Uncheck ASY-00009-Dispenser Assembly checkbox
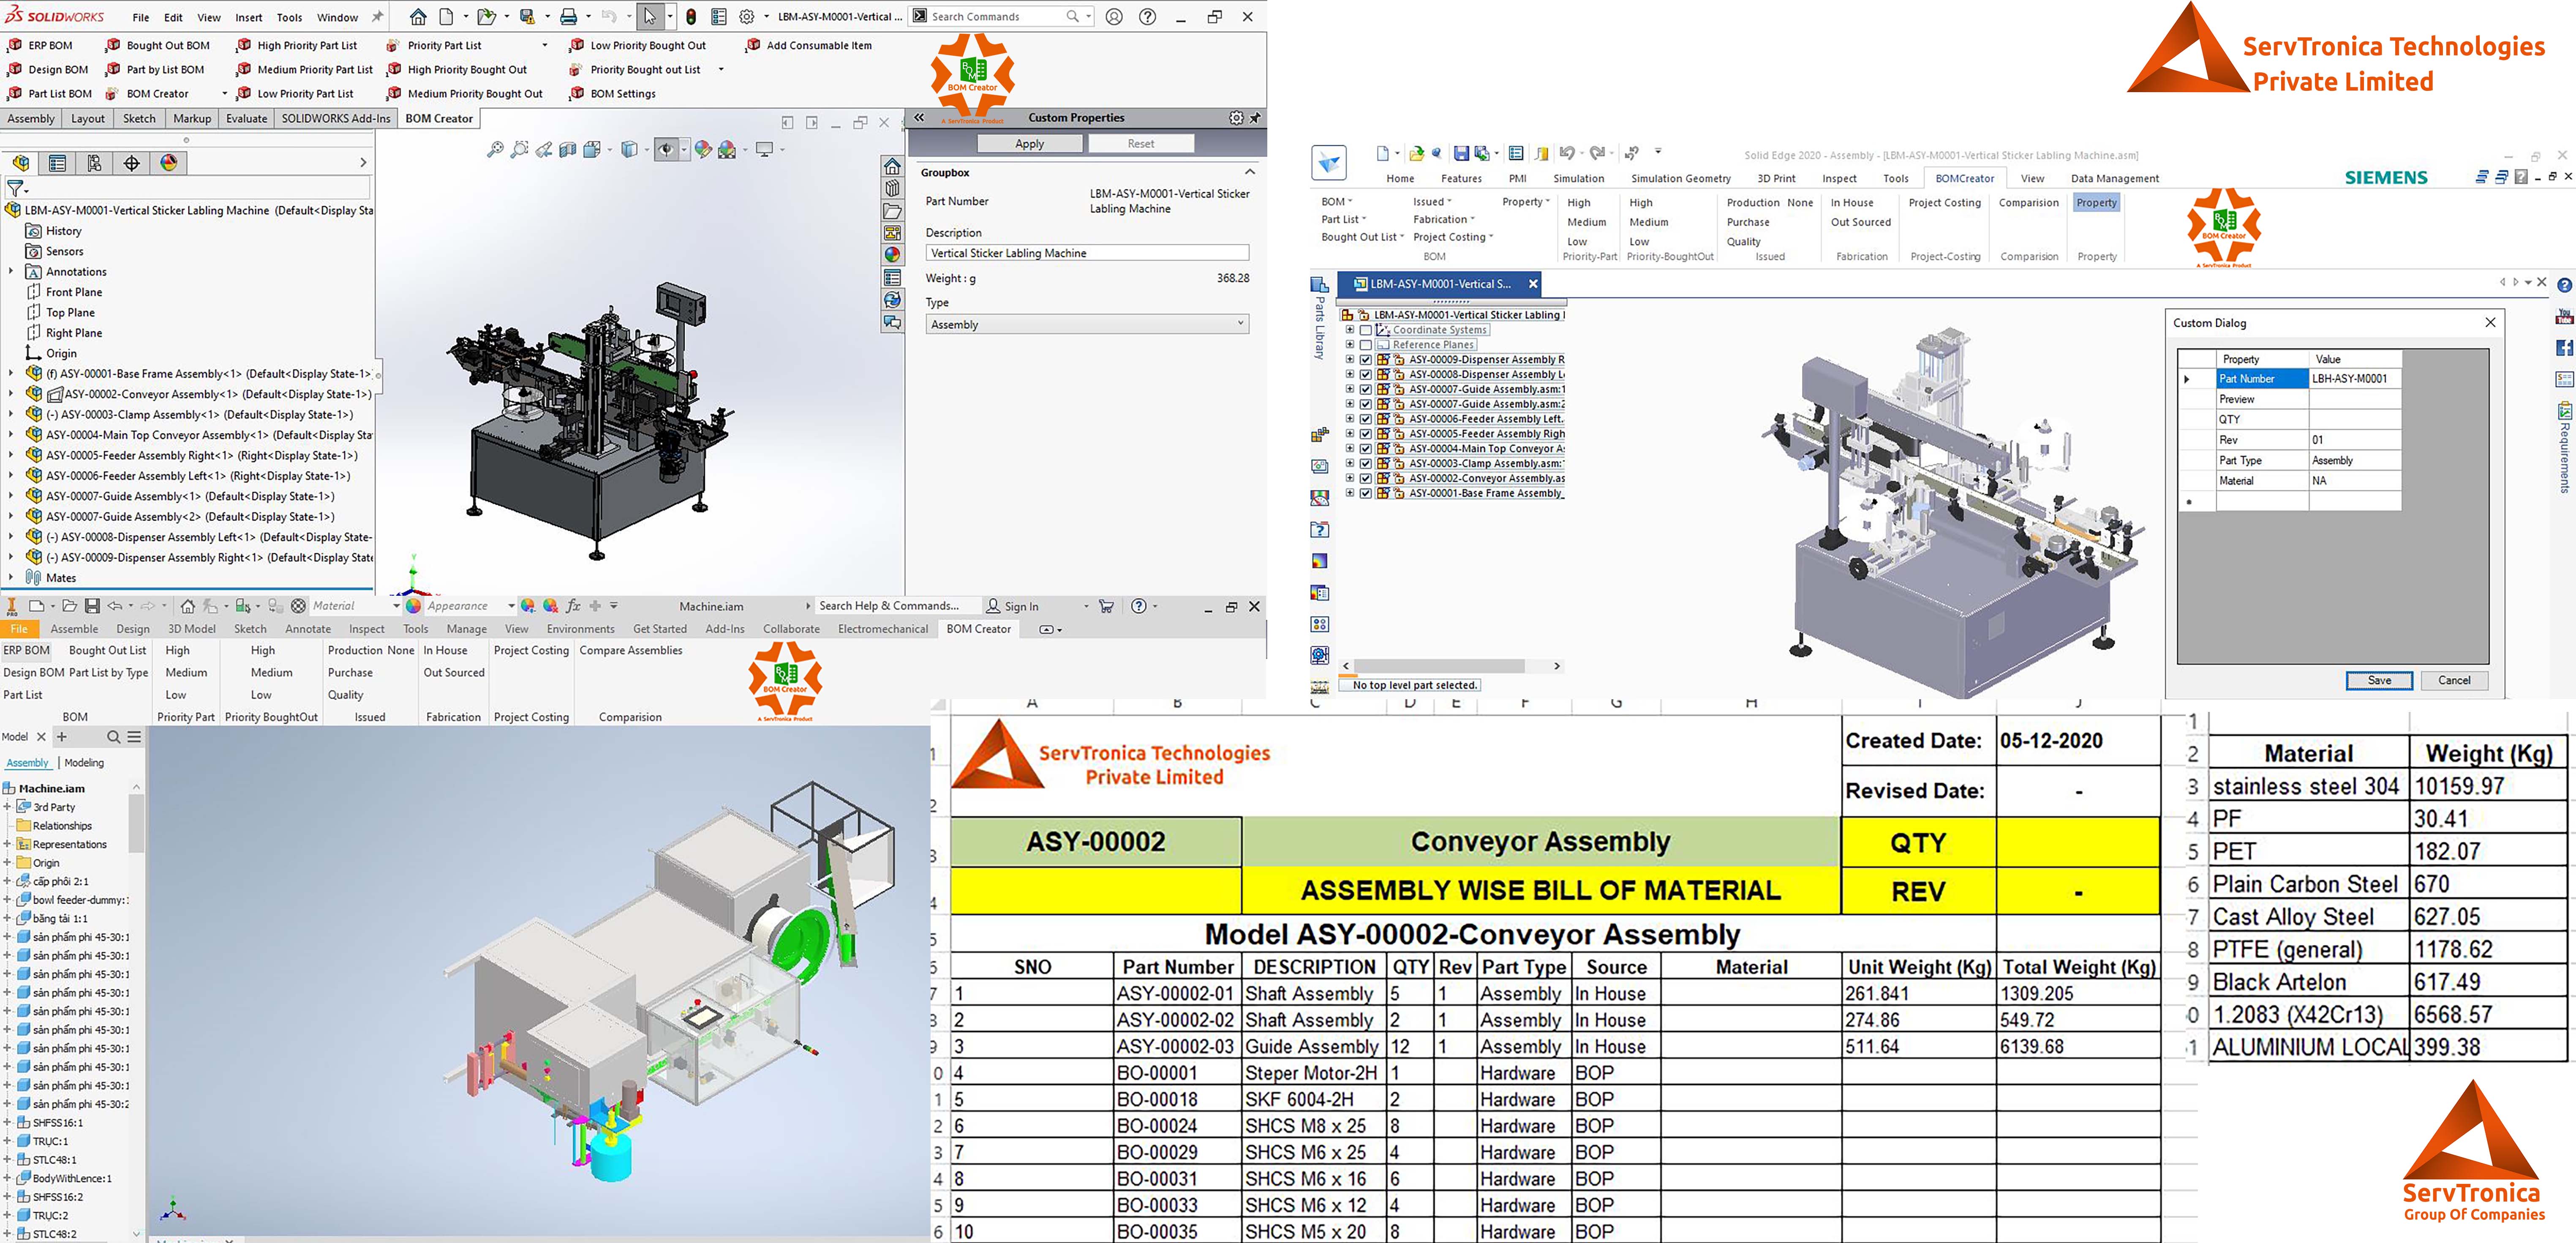 point(1366,359)
